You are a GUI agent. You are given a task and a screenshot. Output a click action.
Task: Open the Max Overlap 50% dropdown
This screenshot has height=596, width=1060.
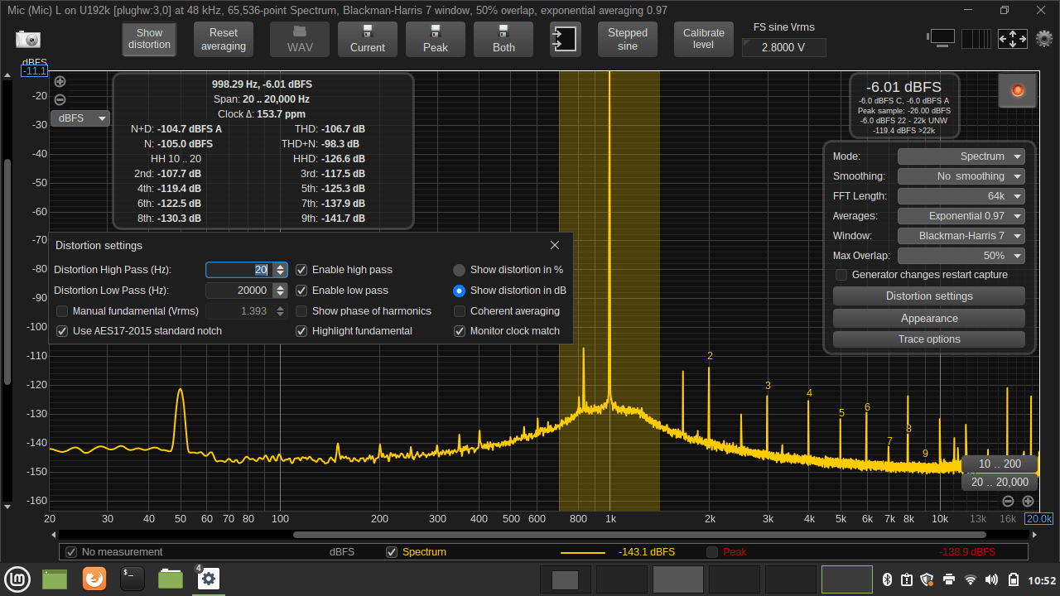961,256
